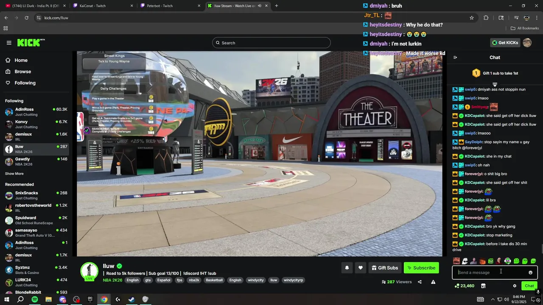
Task: Open Epic Games Launcher from taskbar
Action: pyautogui.click(x=90, y=299)
